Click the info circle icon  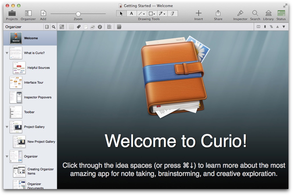(x=100, y=27)
